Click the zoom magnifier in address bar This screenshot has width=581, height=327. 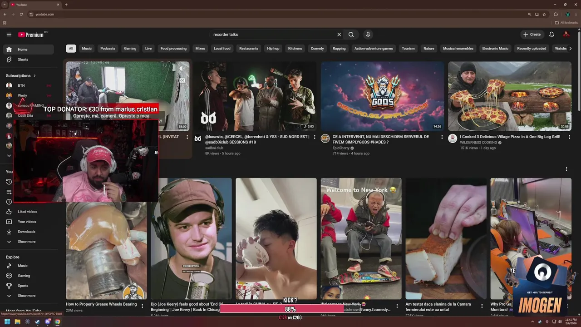(530, 14)
